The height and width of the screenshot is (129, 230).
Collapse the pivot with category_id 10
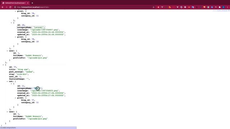tap(15, 37)
